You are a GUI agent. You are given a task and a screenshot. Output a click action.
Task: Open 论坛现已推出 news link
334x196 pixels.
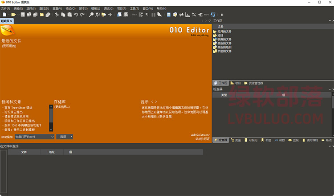13,112
